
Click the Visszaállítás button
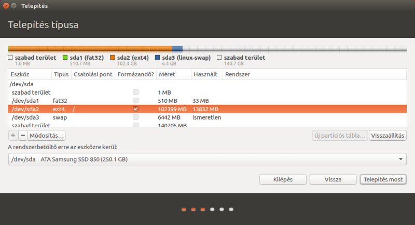pyautogui.click(x=387, y=136)
